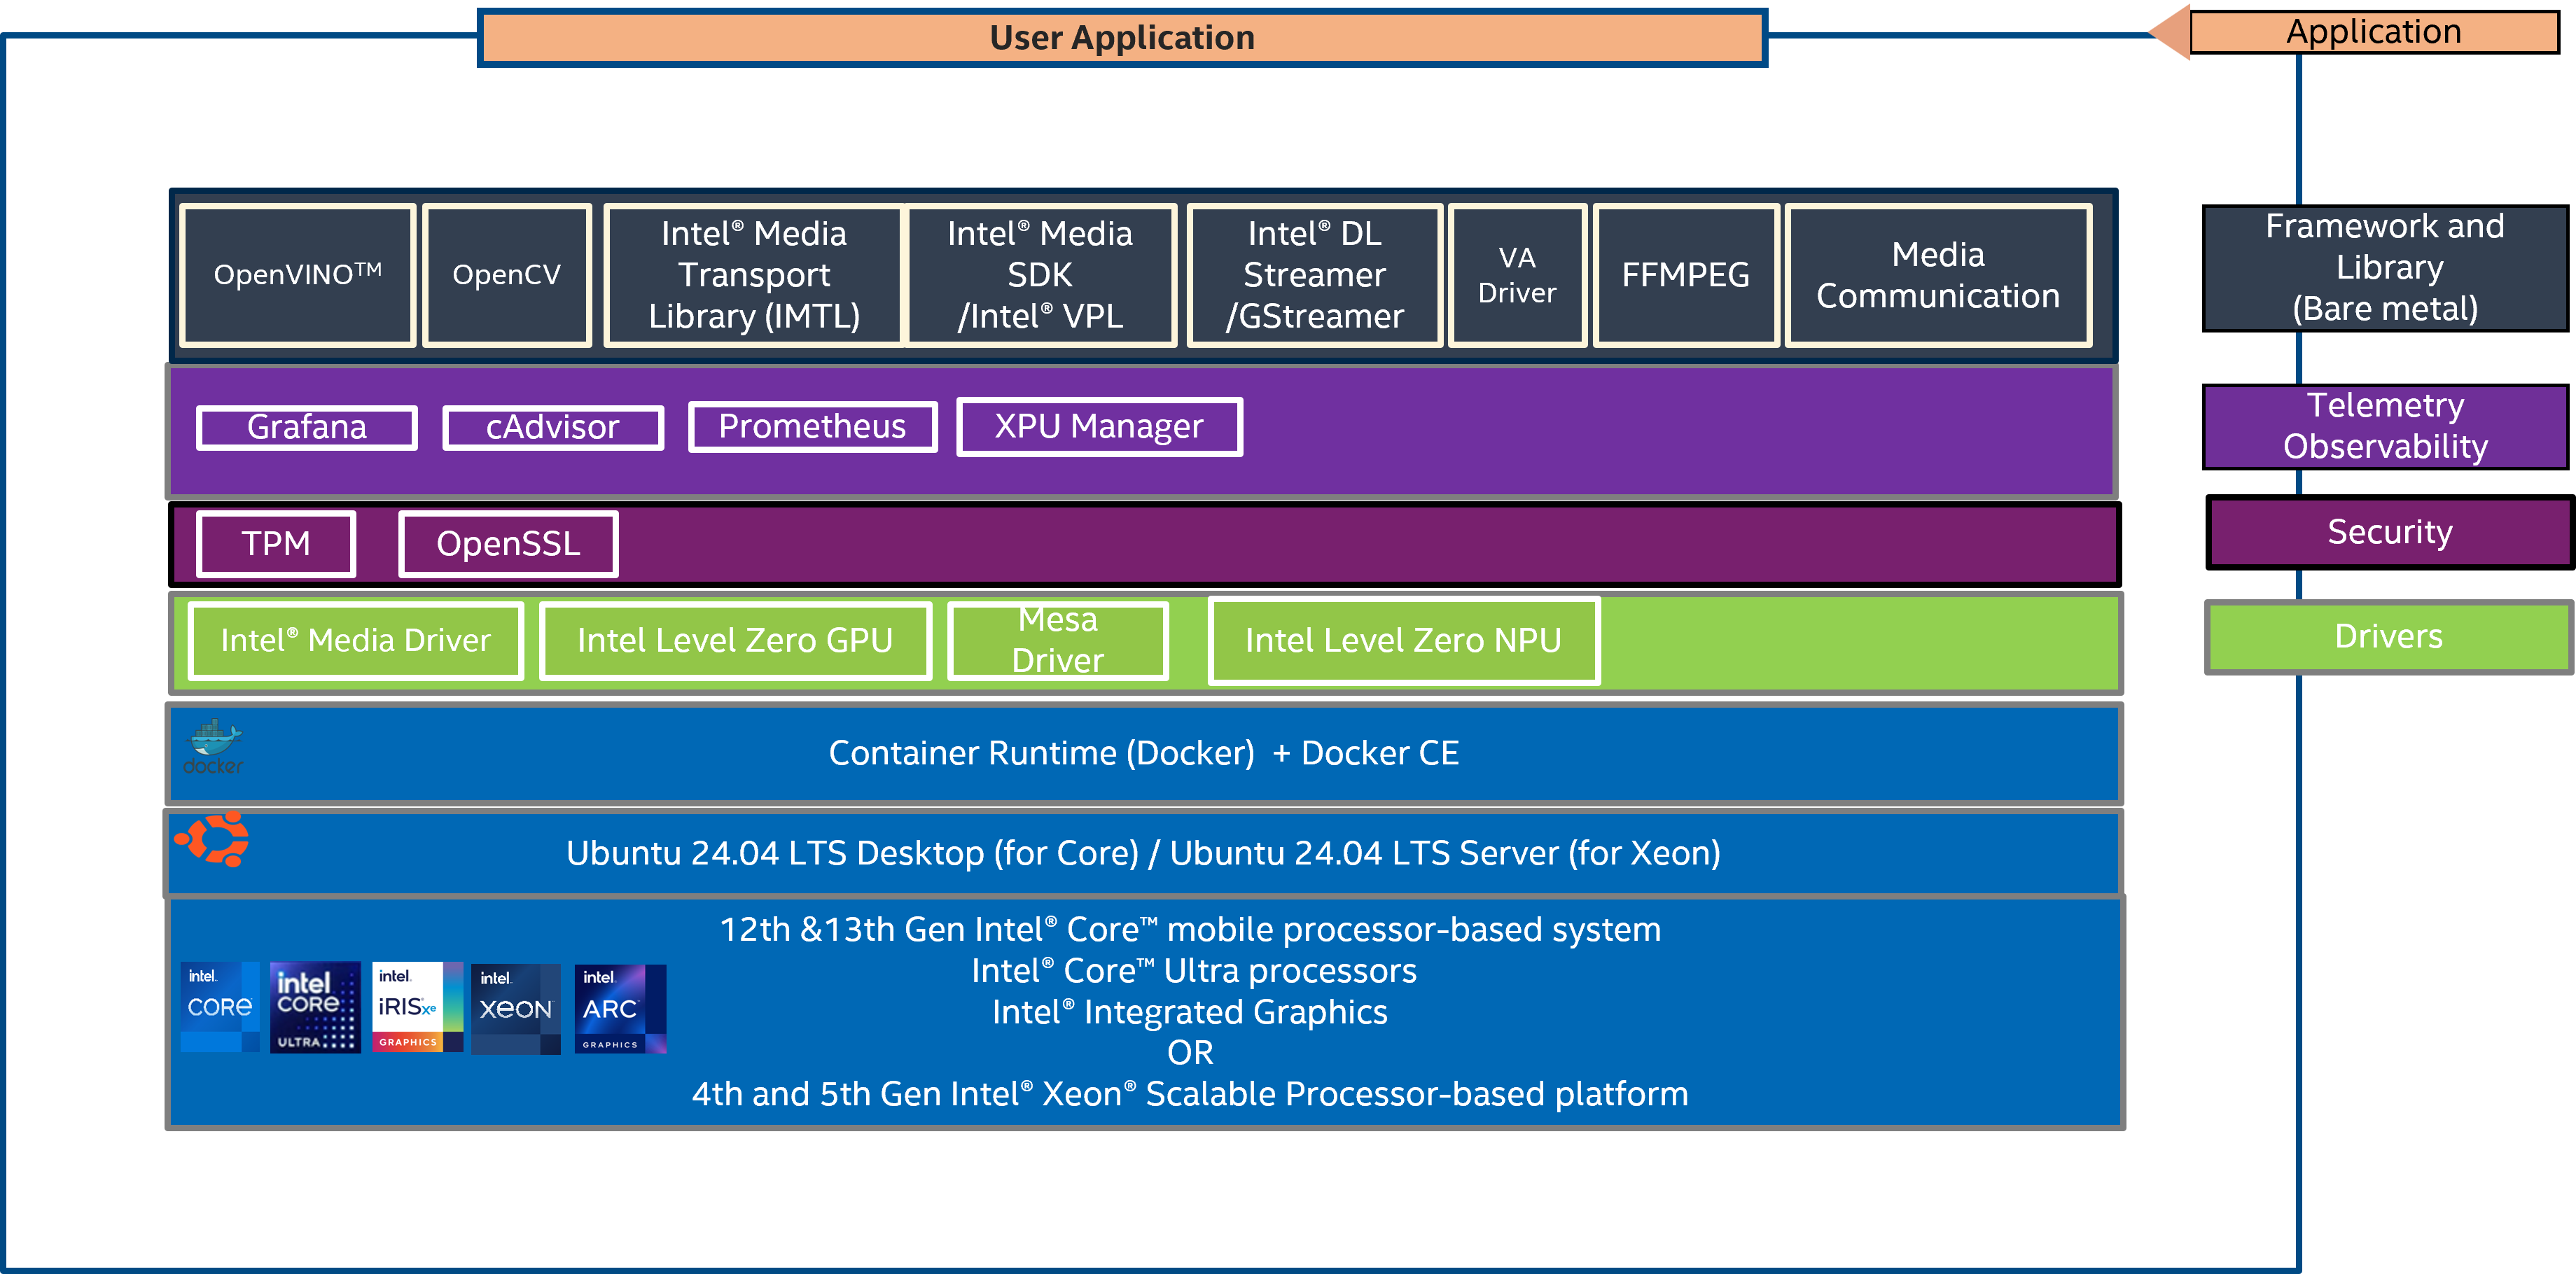
Task: Click the Framework and Library (Bare metal) legend box
Action: pyautogui.click(x=2385, y=268)
